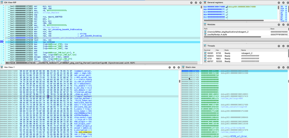This screenshot has width=289, height=138.
Task: Click the Threads panel icon
Action: click(x=205, y=46)
